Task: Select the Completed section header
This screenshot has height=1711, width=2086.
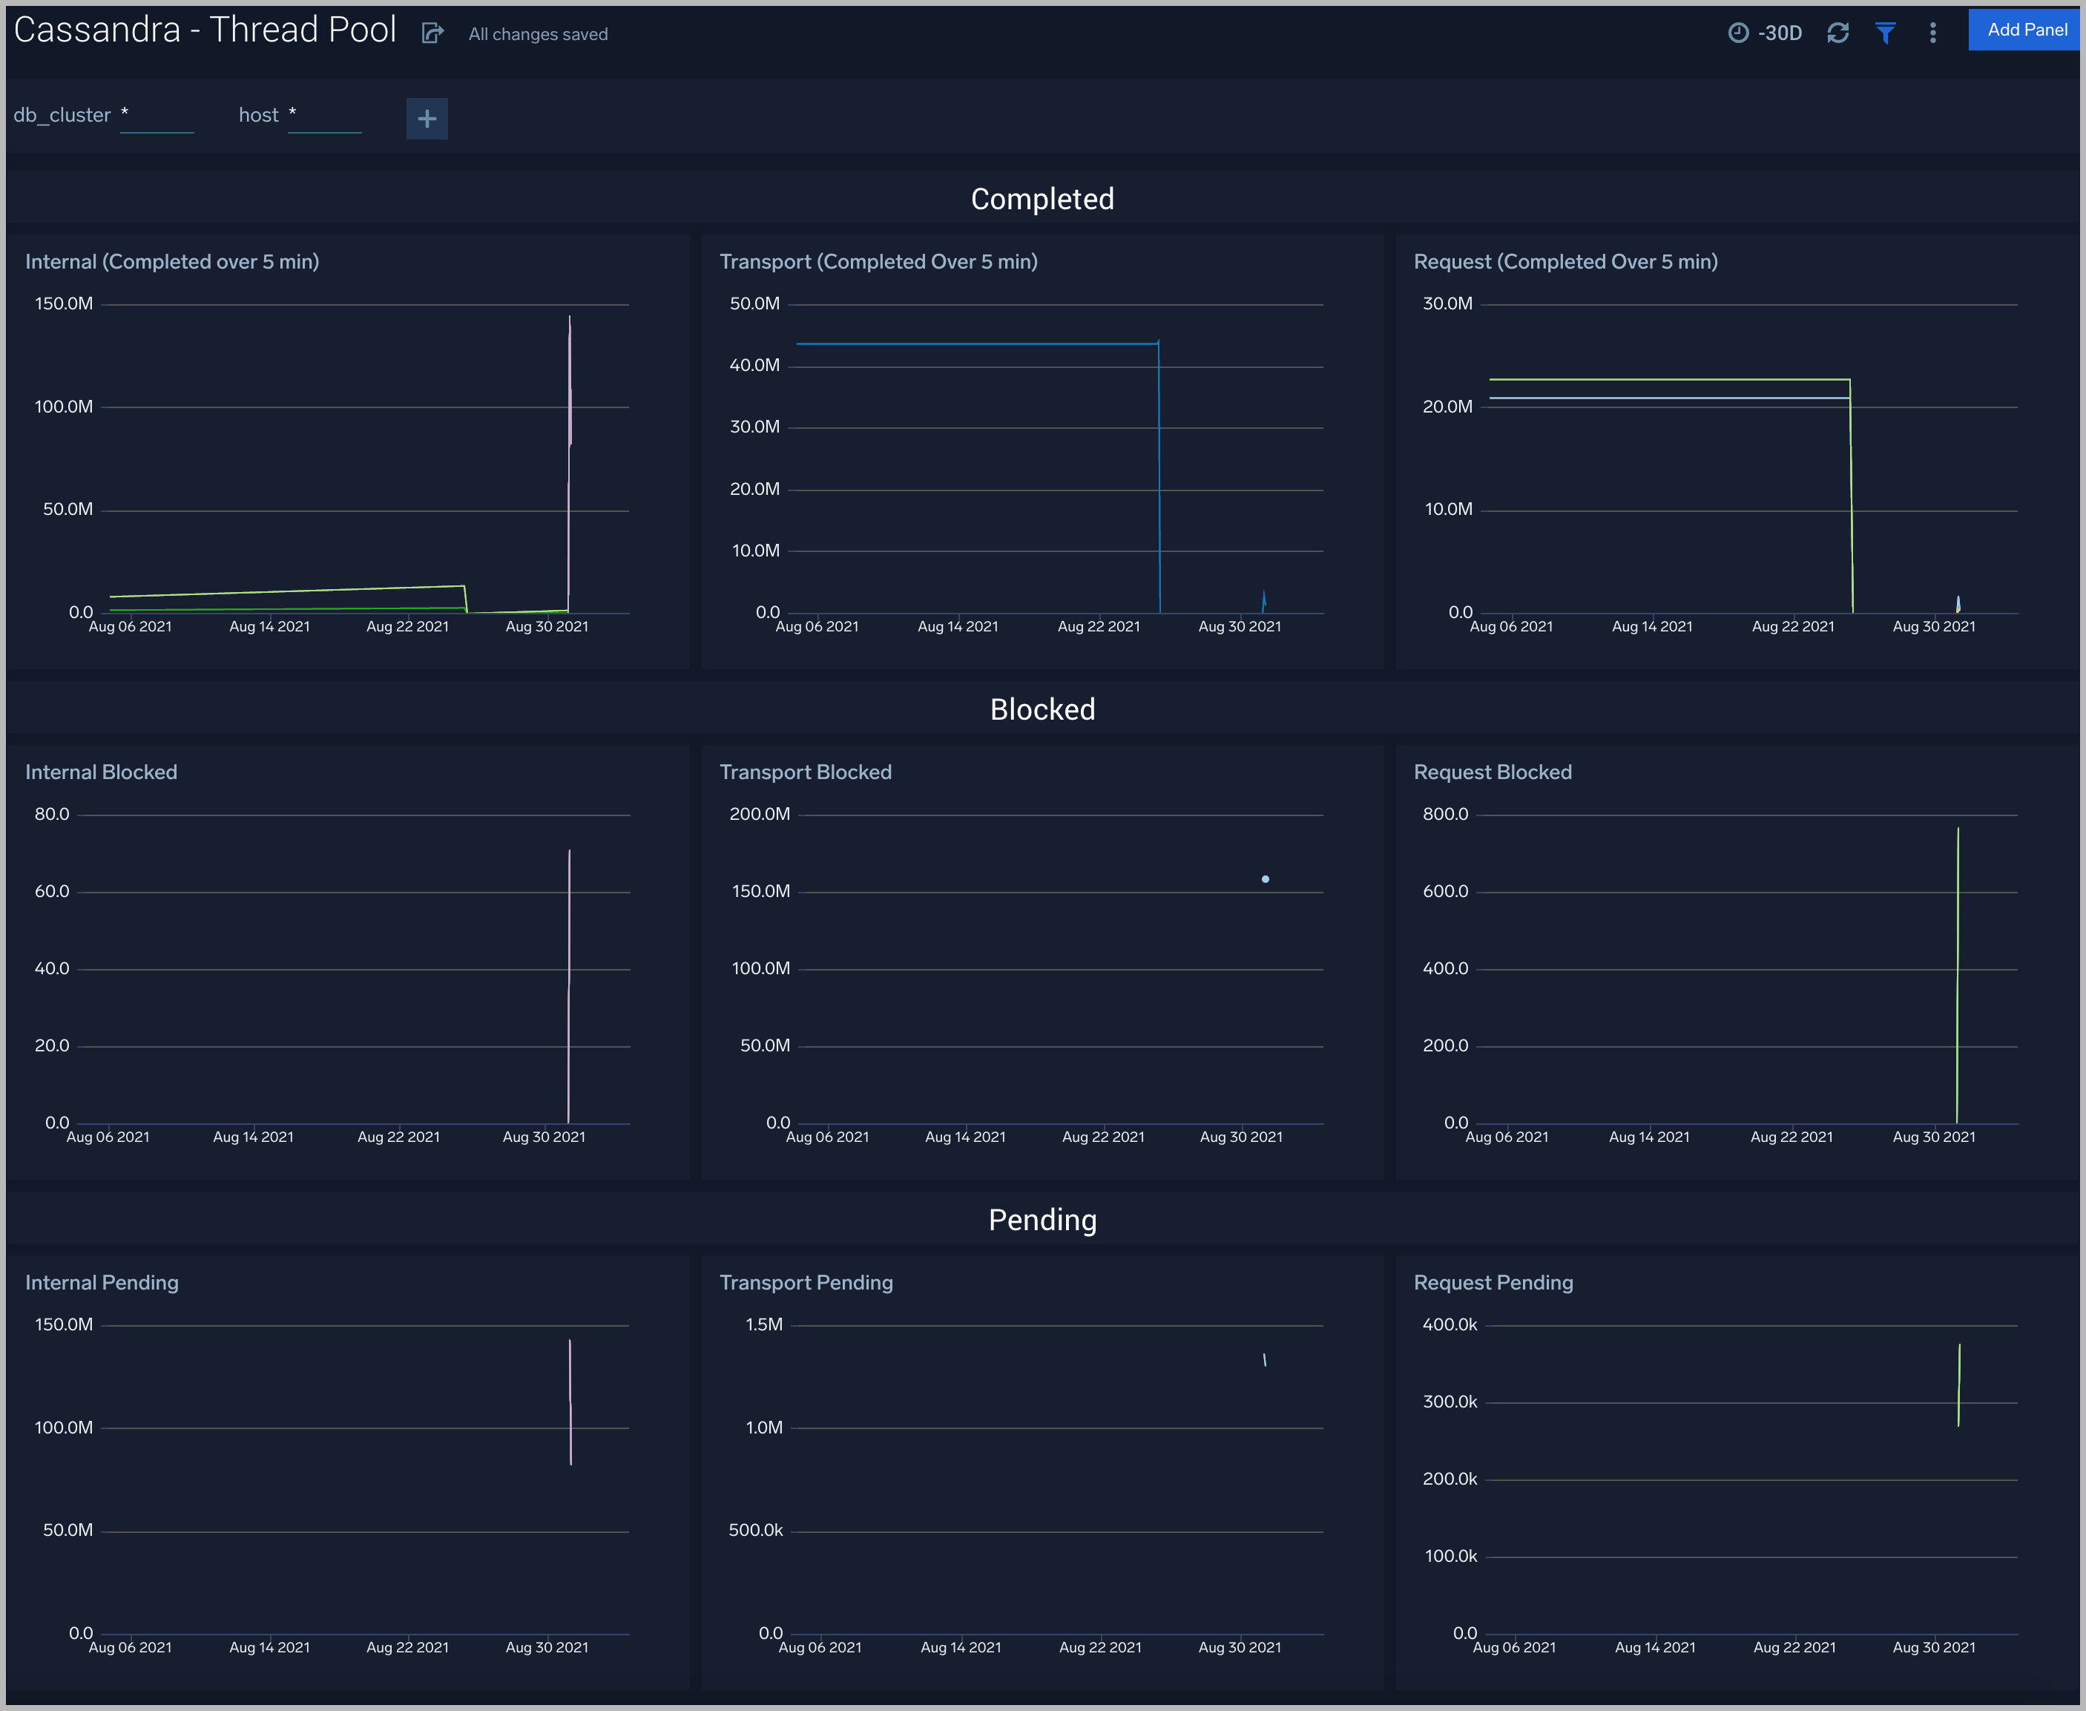Action: click(1042, 198)
